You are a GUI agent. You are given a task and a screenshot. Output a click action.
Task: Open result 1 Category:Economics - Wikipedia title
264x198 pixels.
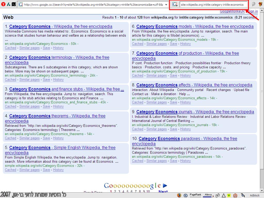point(61,27)
